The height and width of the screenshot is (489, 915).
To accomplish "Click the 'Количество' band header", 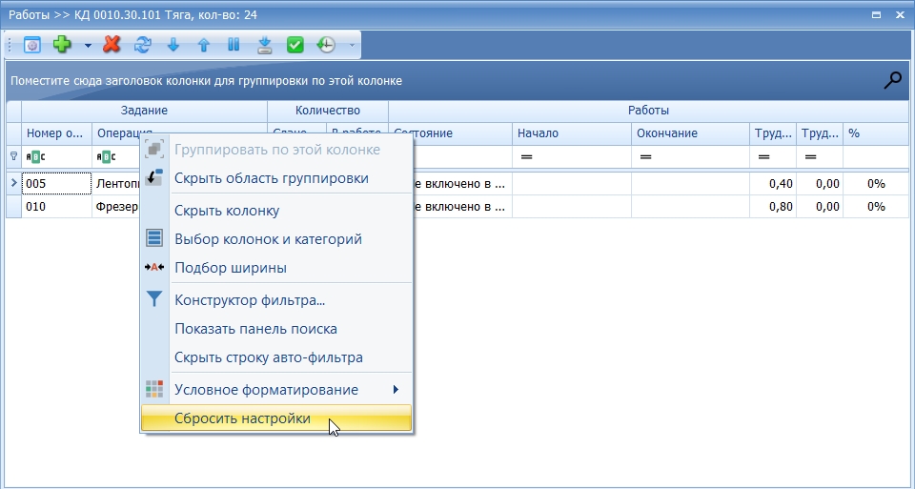I will 328,111.
